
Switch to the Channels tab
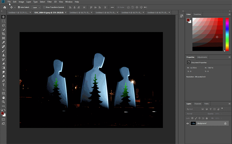[x=198, y=104]
